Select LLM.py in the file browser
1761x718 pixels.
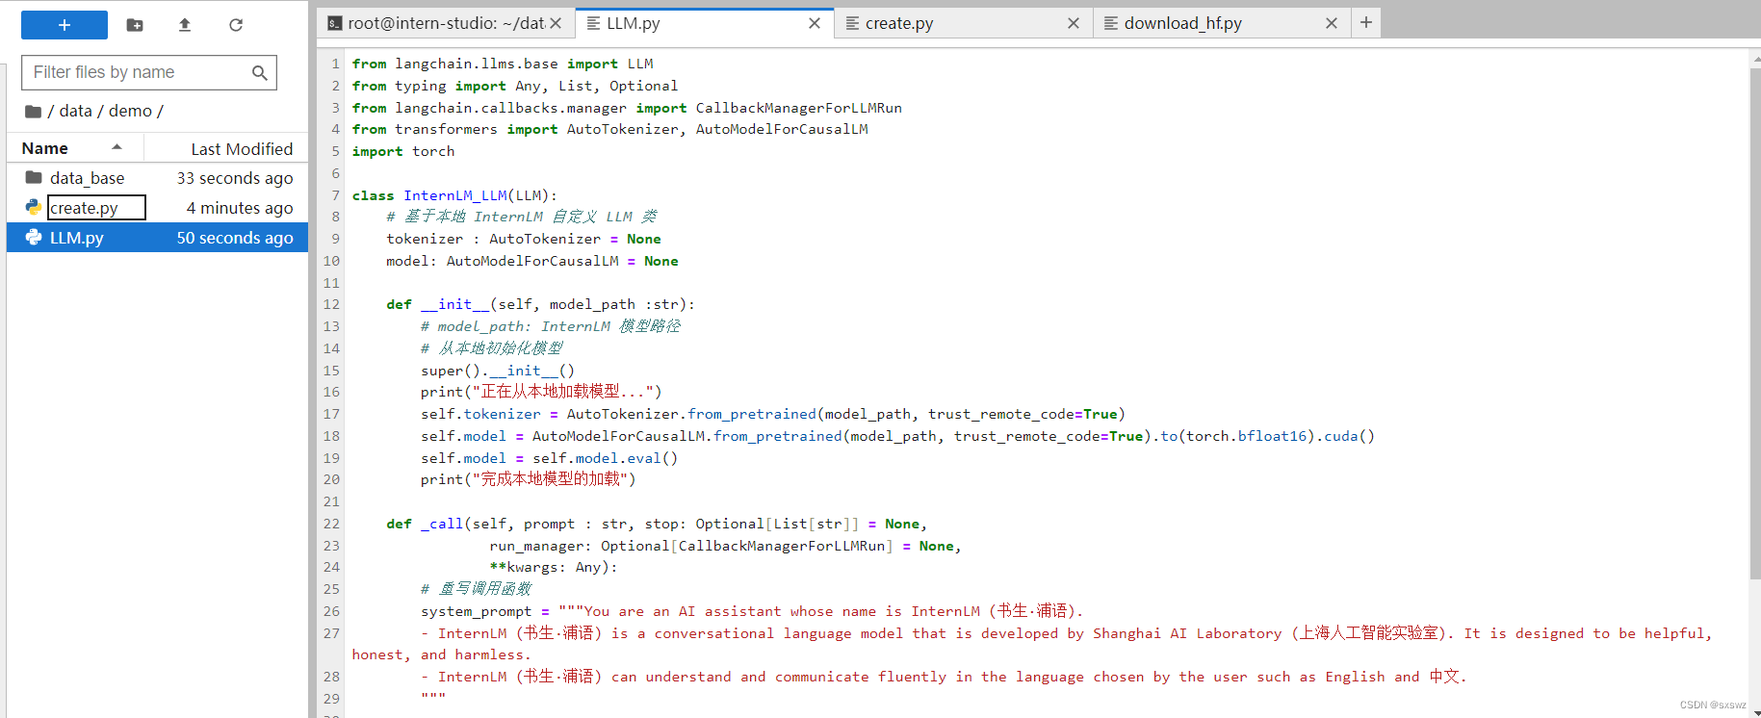click(x=157, y=238)
